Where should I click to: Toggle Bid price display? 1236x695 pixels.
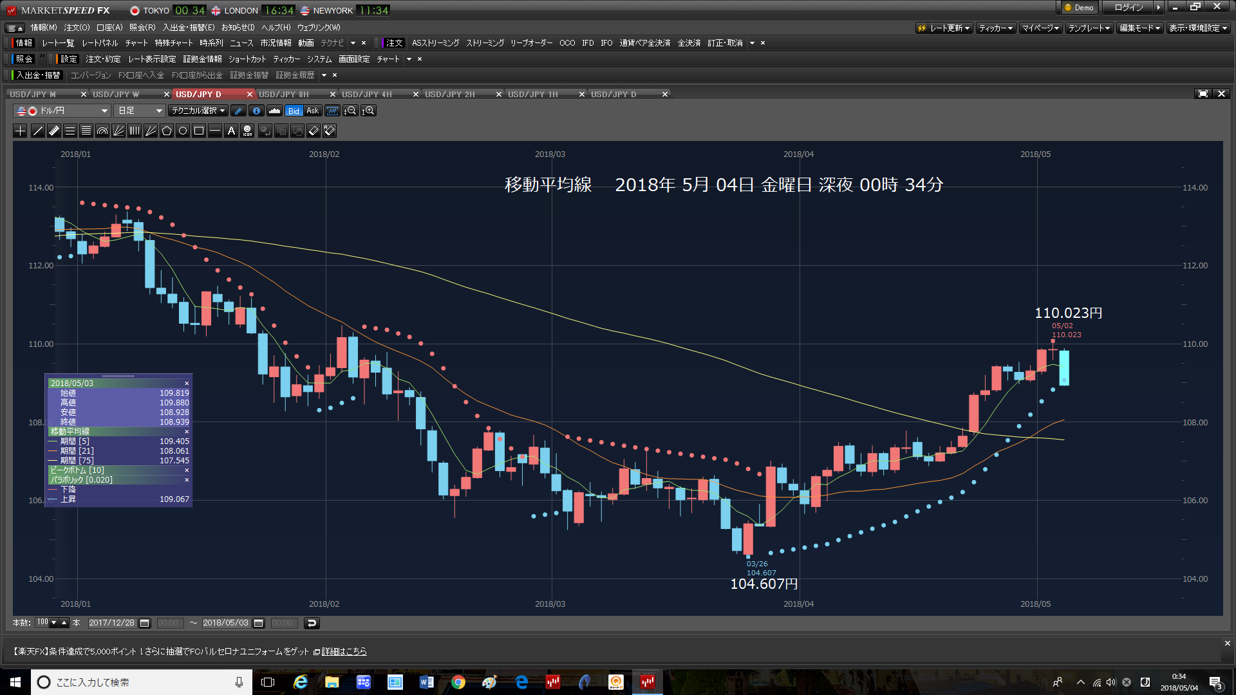coord(294,111)
